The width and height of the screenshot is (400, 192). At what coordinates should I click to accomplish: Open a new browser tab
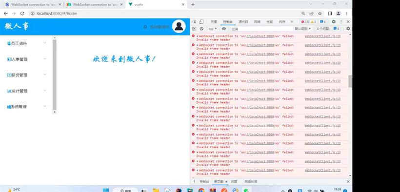(x=193, y=4)
